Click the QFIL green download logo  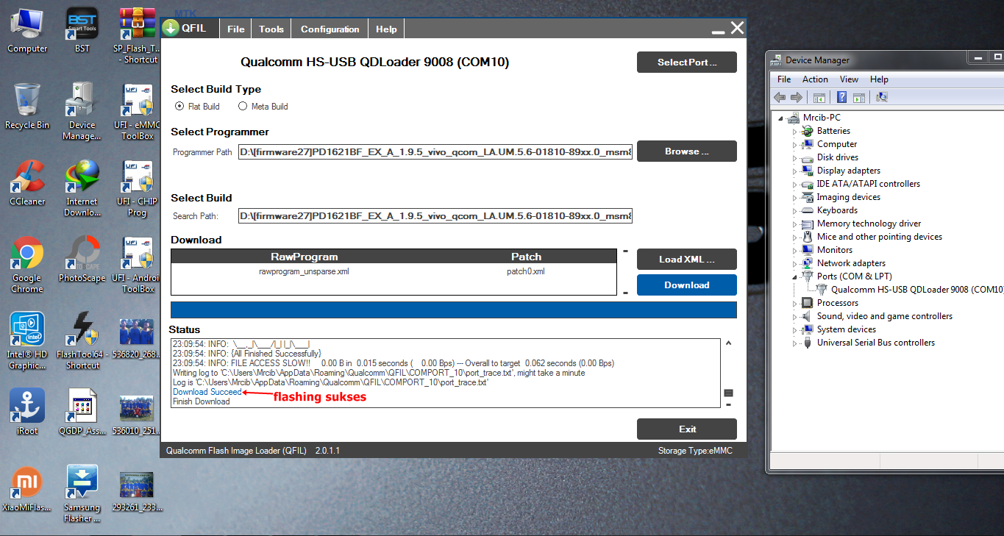tap(171, 29)
